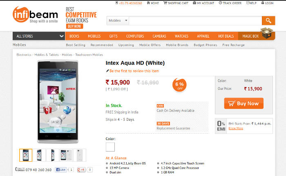
Task: Click Touchscreen Mobiles breadcrumb
Action: click(x=89, y=55)
